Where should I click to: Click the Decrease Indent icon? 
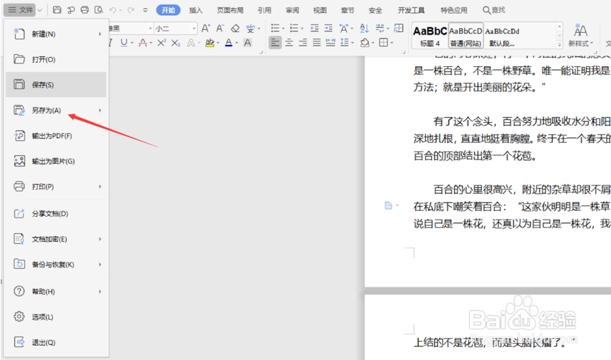pos(314,29)
